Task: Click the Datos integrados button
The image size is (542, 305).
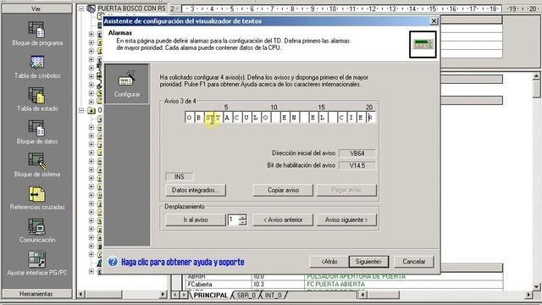Action: 196,190
